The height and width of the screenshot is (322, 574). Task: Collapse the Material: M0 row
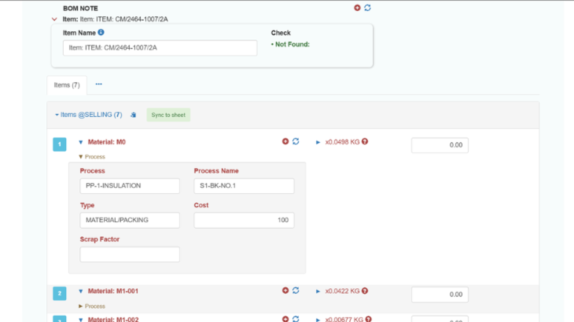click(x=81, y=142)
